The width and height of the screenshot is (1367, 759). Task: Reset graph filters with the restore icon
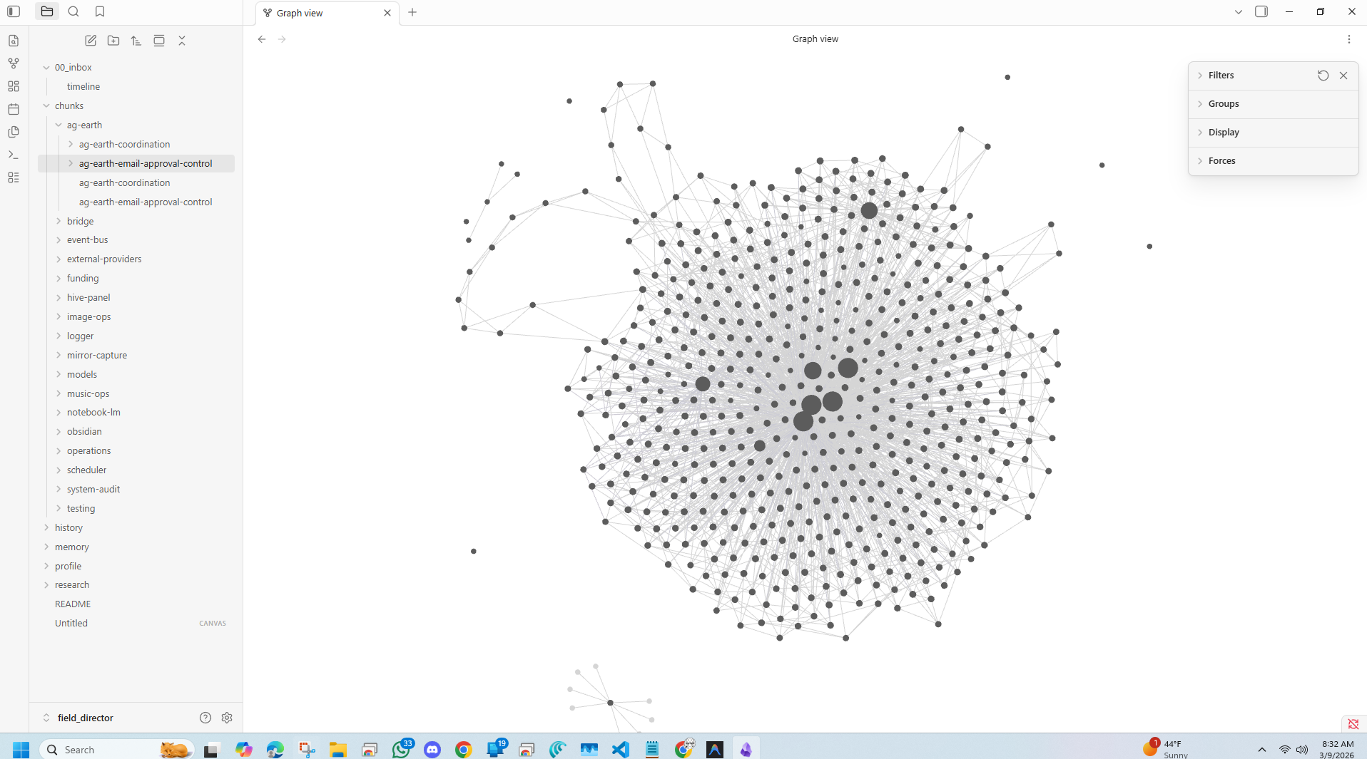[x=1323, y=76]
